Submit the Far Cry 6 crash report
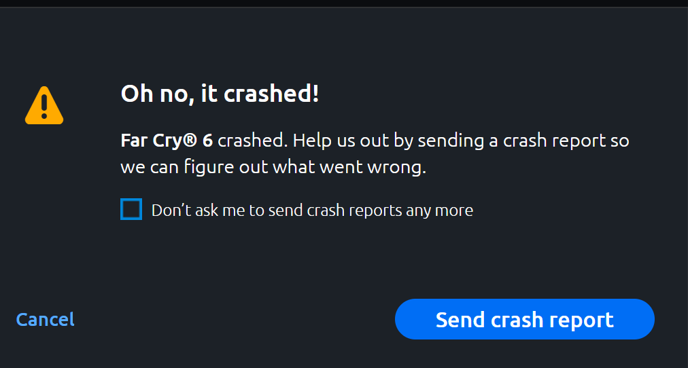The height and width of the screenshot is (368, 688). [x=524, y=319]
